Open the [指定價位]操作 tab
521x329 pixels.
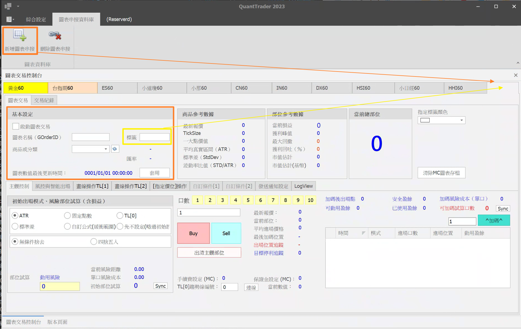[x=170, y=186]
